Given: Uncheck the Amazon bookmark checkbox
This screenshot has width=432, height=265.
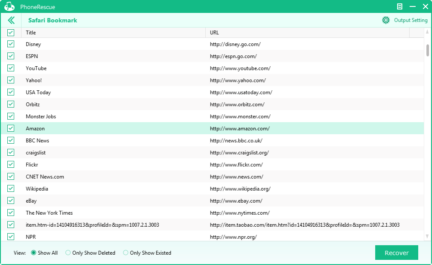Looking at the screenshot, I should [x=11, y=128].
